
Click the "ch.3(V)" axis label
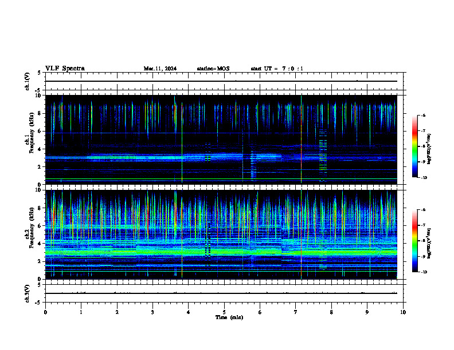28,293
